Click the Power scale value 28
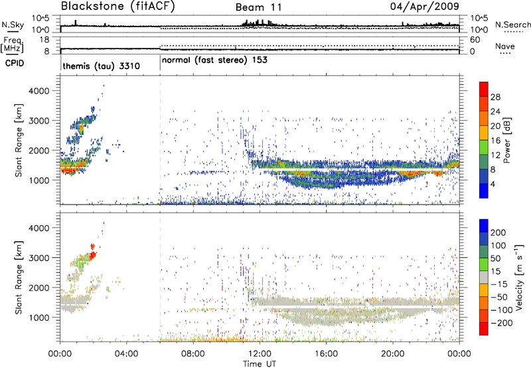 495,97
